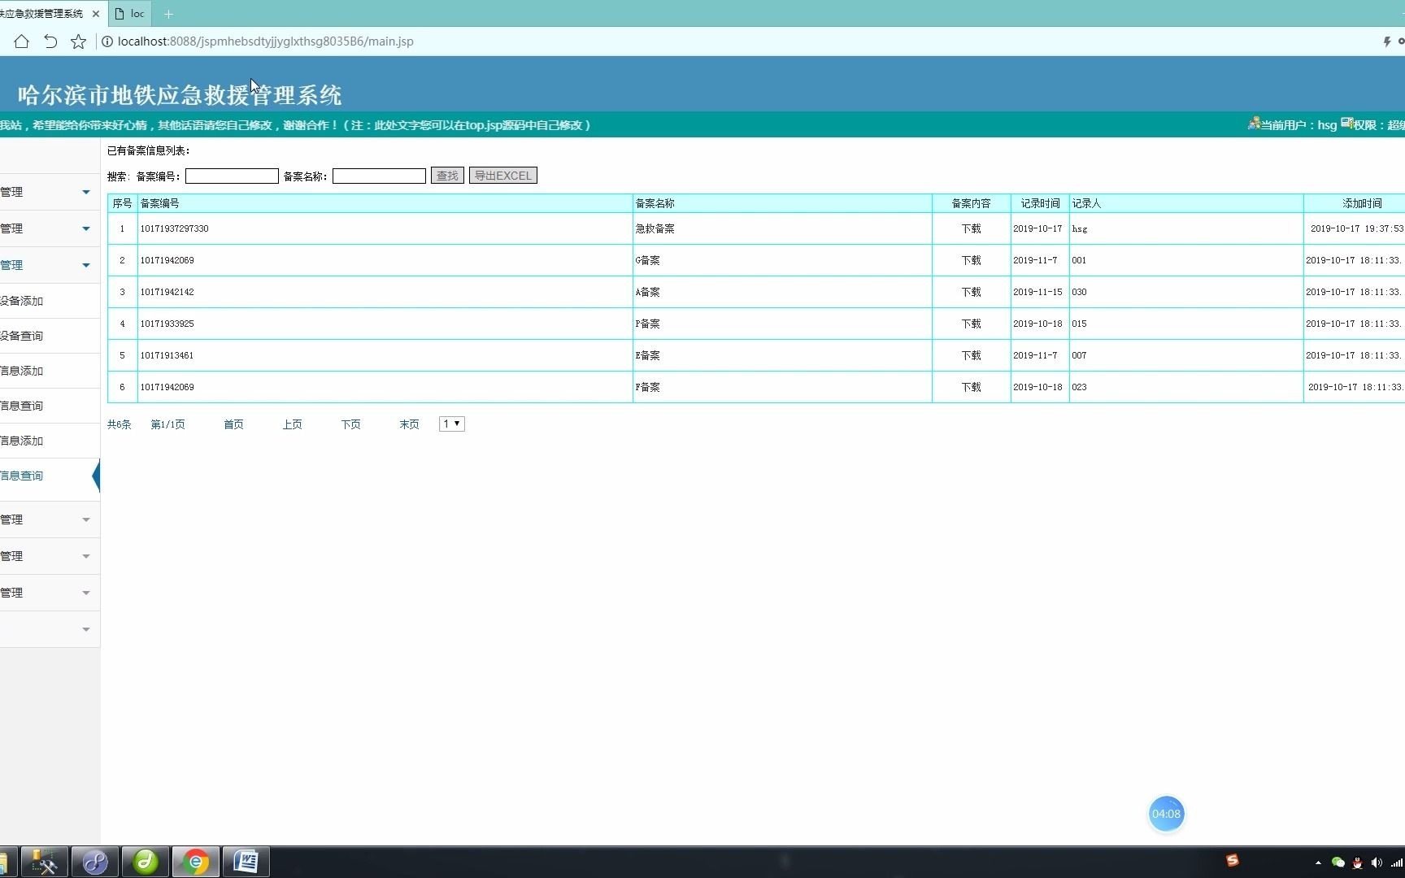Click the site info icon in address bar

point(107,41)
